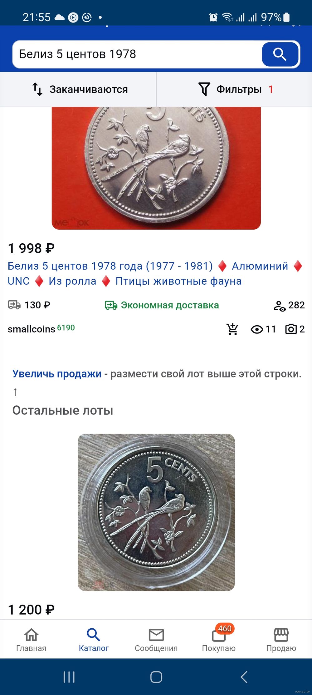Switch to the Сообщения tab

tap(156, 640)
